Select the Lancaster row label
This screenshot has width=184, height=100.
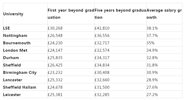coord(12,80)
